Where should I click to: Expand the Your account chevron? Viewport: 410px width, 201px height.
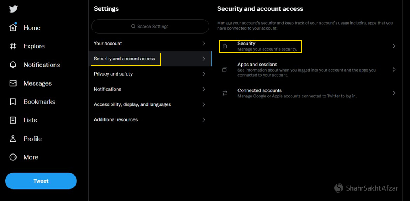(x=204, y=44)
